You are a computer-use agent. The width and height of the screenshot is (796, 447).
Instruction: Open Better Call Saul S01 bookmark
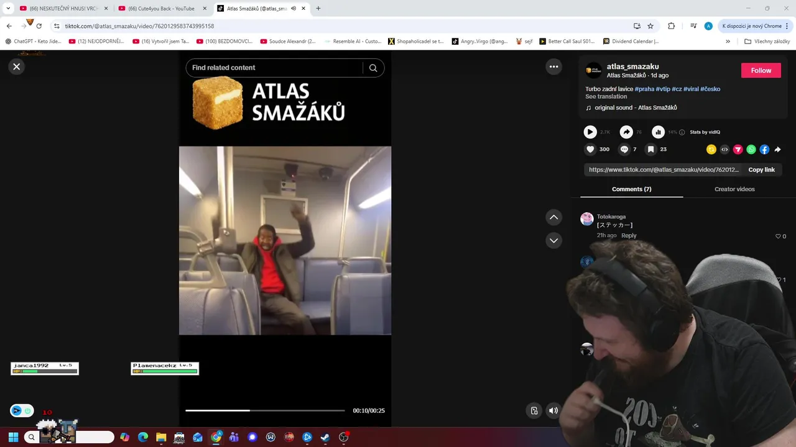pyautogui.click(x=567, y=42)
